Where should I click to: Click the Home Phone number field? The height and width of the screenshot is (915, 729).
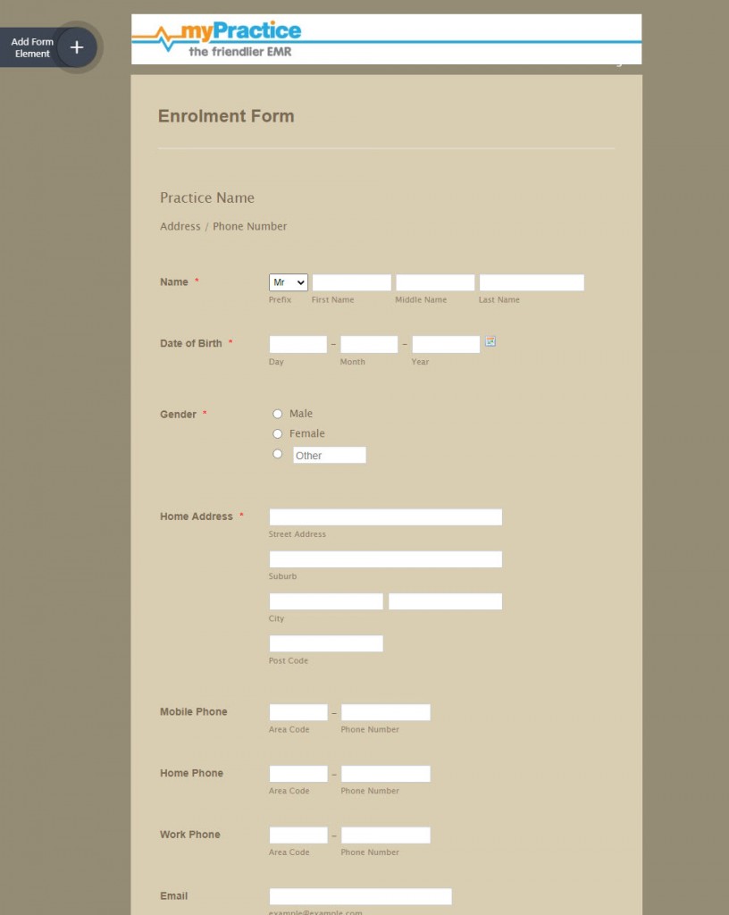(386, 774)
